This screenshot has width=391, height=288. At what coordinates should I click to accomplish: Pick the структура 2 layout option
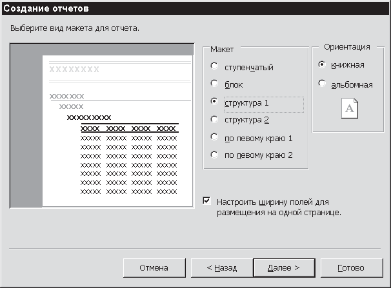click(214, 119)
